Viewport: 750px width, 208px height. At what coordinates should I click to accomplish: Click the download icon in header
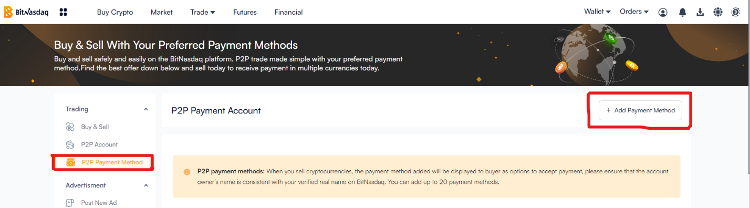pyautogui.click(x=700, y=12)
